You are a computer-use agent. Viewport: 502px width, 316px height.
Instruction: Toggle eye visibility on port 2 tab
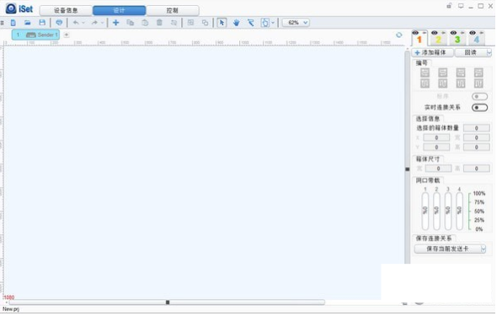tap(434, 33)
